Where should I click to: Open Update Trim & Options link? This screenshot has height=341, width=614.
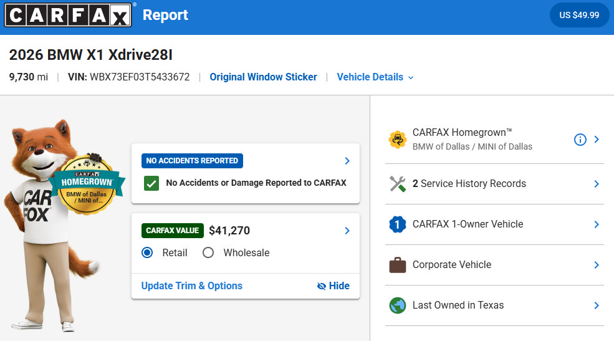click(192, 286)
